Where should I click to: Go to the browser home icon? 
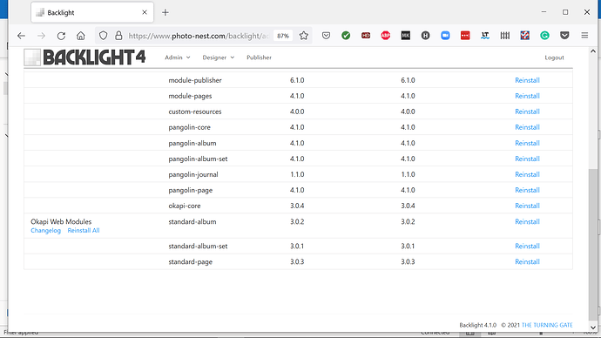[x=80, y=36]
